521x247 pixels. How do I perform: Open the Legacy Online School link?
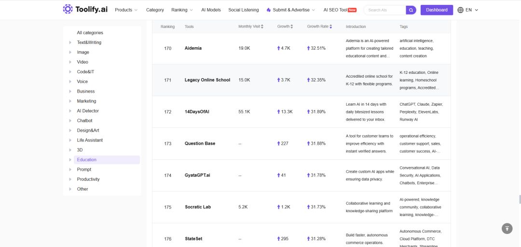click(x=207, y=80)
